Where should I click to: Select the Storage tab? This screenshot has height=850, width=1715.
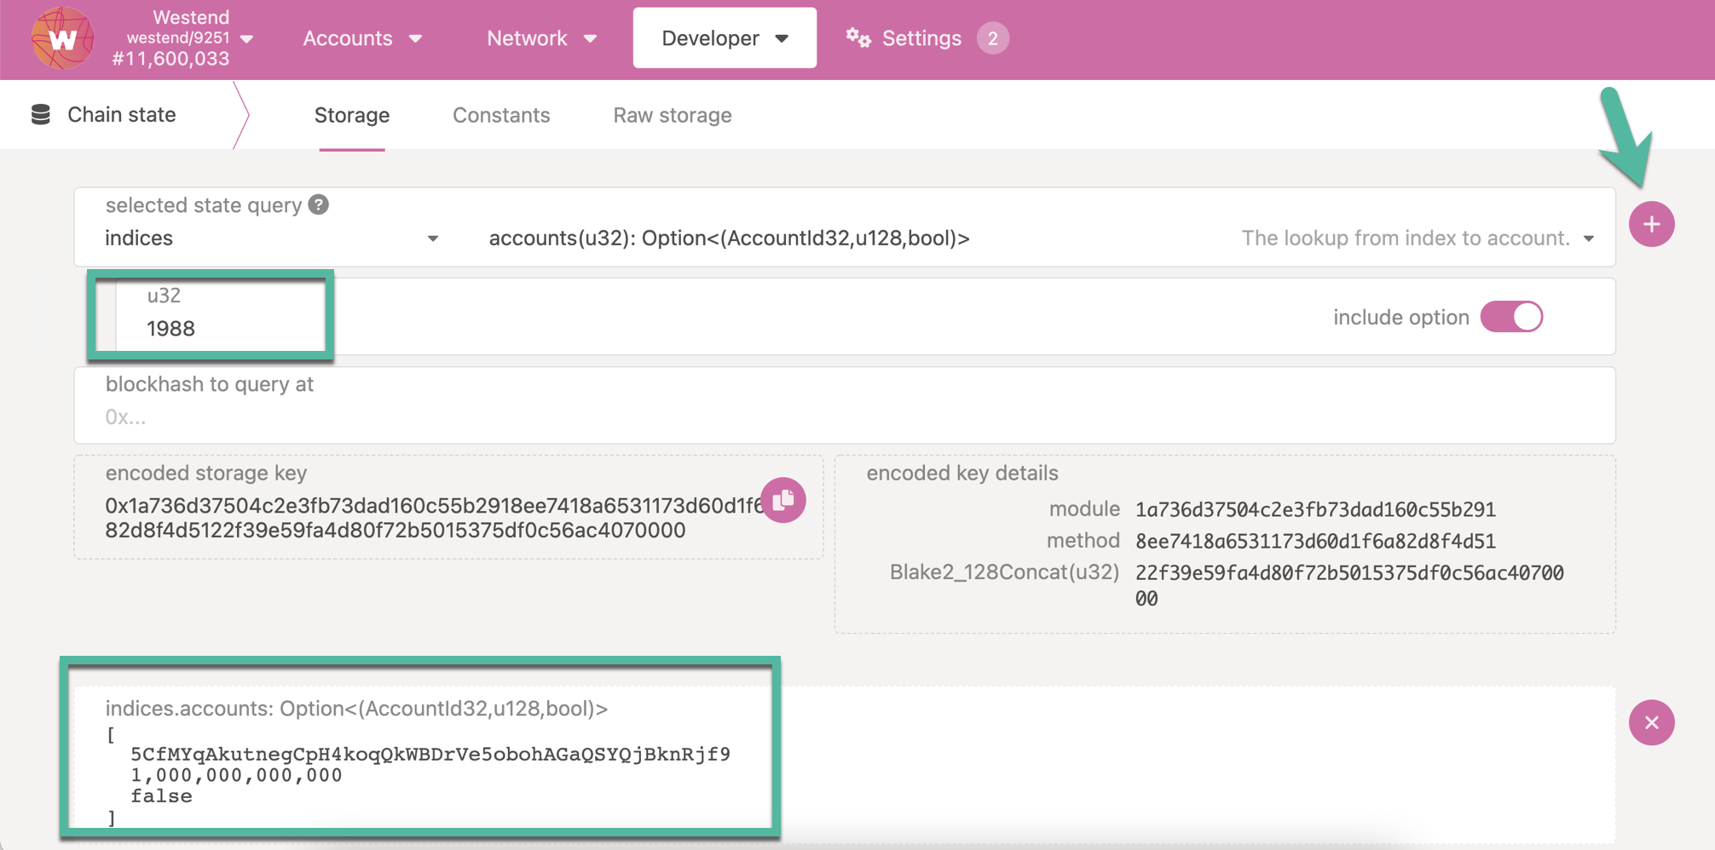click(351, 115)
